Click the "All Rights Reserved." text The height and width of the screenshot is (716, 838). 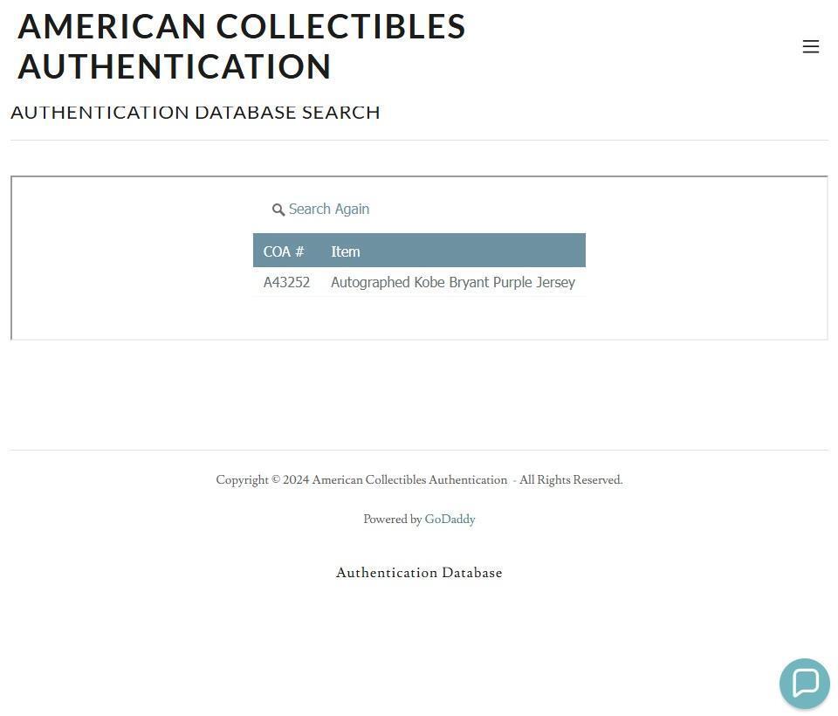pos(571,480)
